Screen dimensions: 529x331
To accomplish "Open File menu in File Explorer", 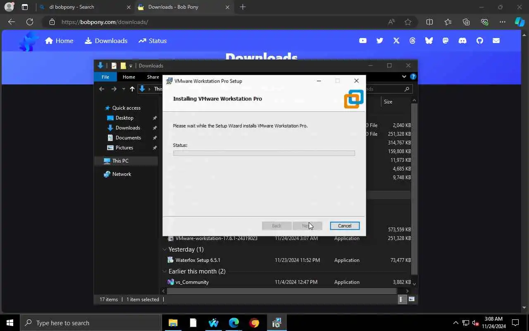I will click(105, 77).
